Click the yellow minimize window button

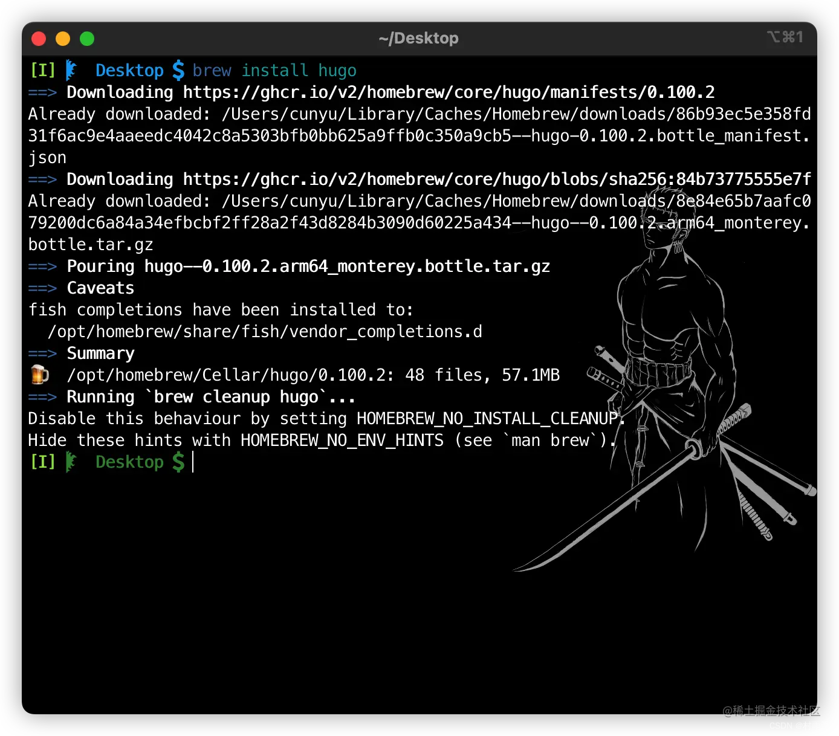(63, 39)
